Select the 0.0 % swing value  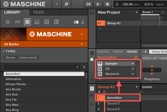point(149,4)
